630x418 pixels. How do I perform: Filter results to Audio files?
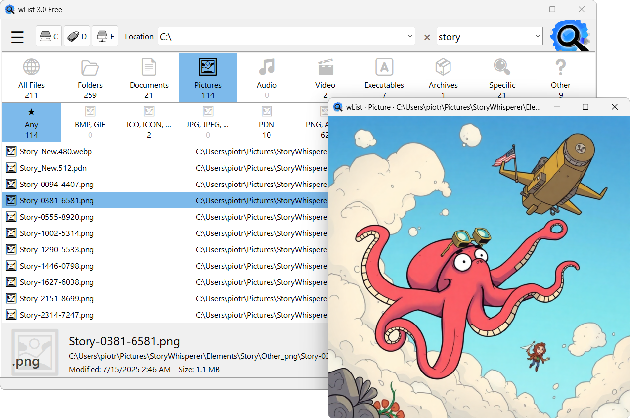pos(267,77)
